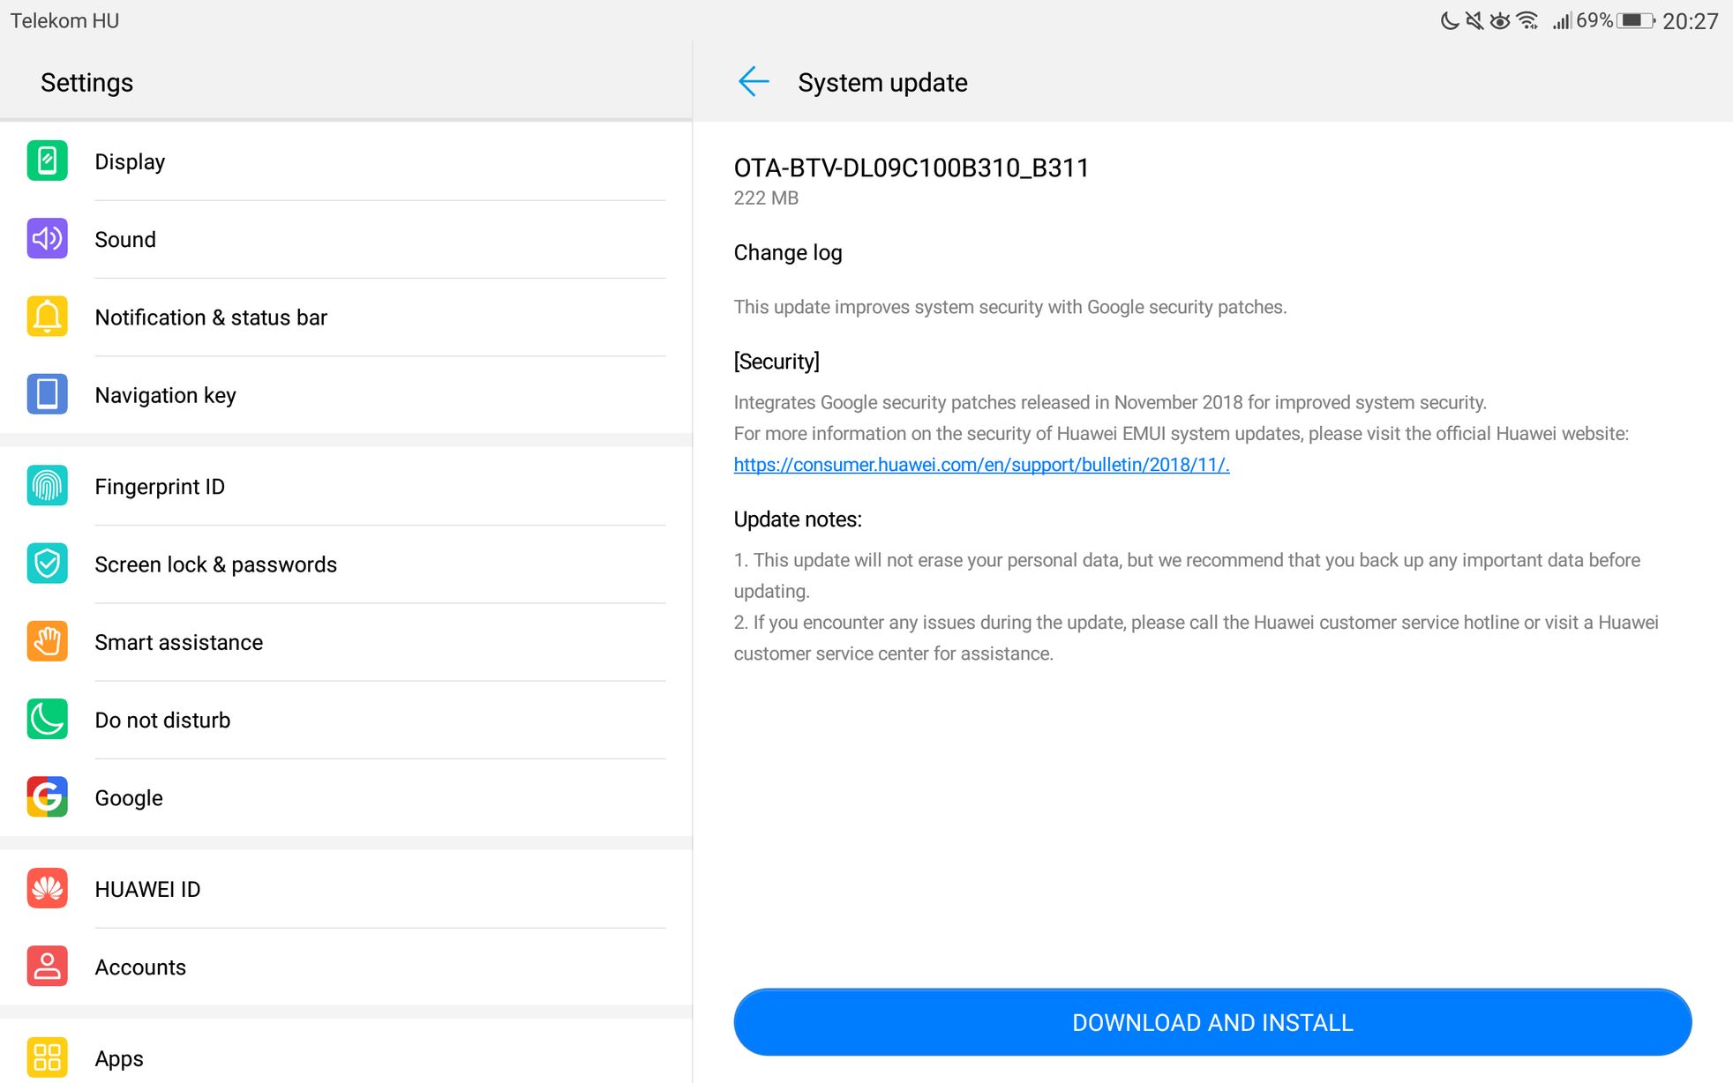
Task: Tap the Telekom HU carrier label
Action: tap(64, 20)
